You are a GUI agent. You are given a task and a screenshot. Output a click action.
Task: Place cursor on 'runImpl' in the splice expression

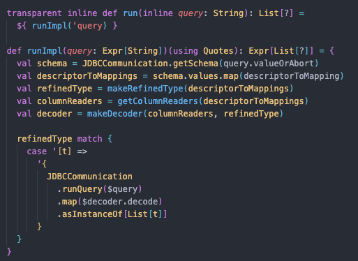tap(50, 26)
